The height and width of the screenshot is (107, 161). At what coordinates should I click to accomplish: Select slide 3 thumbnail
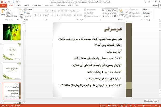coord(12,71)
